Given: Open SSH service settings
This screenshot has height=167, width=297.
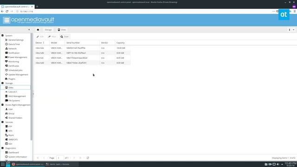Looking at the screenshot, I should [x=10, y=144].
